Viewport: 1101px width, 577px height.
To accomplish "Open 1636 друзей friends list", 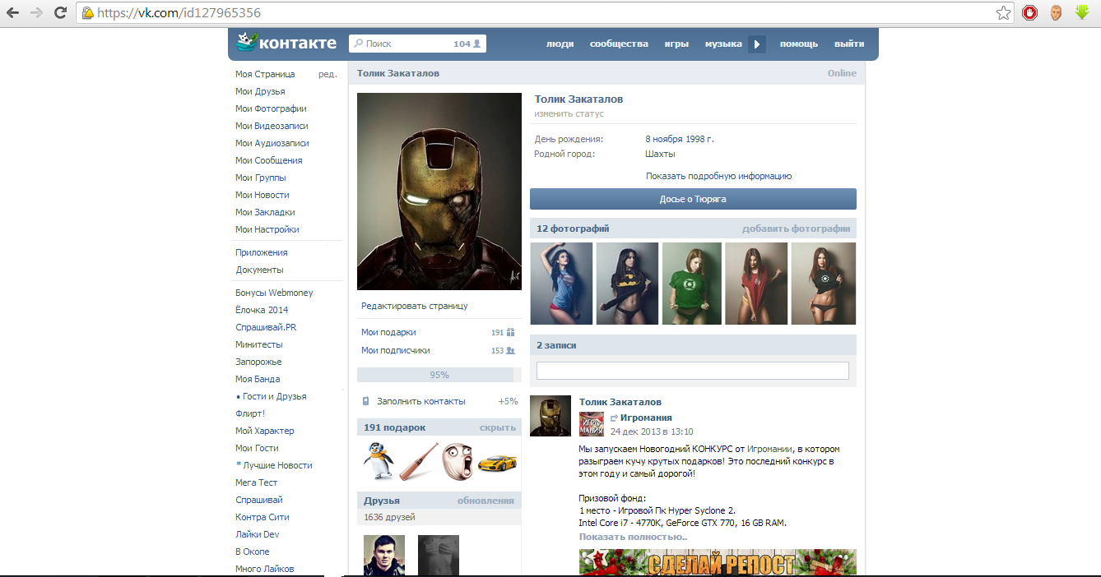I will [389, 517].
